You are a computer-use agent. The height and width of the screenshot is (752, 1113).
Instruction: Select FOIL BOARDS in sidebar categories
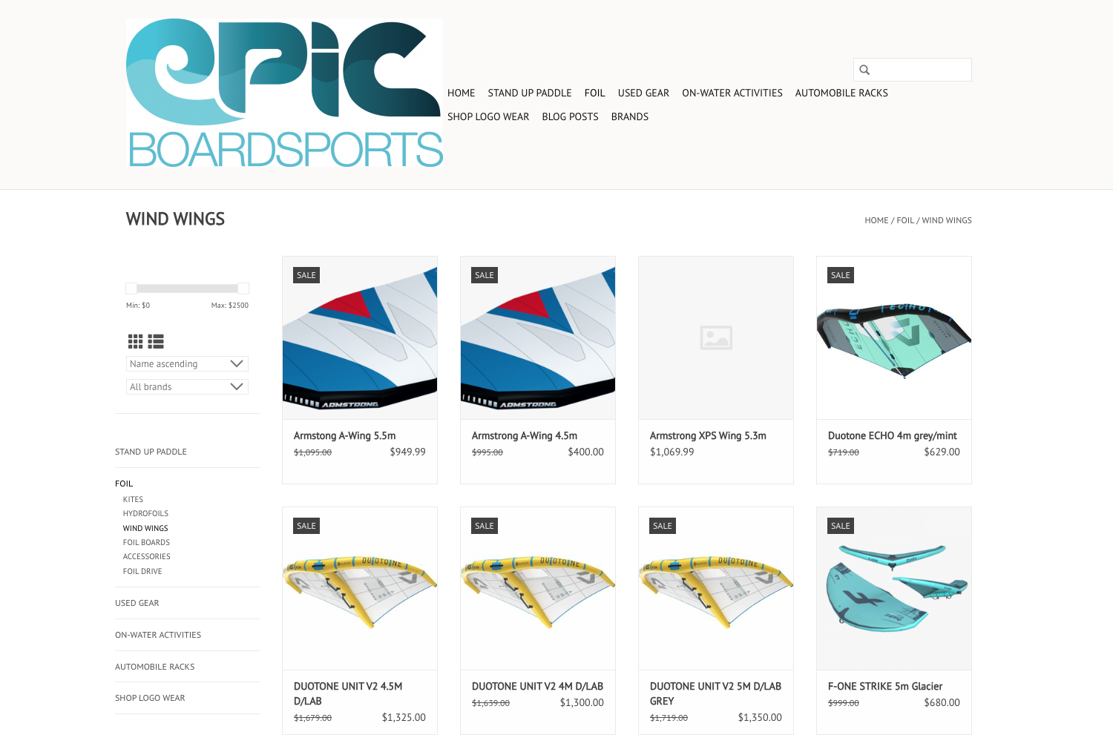coord(146,542)
